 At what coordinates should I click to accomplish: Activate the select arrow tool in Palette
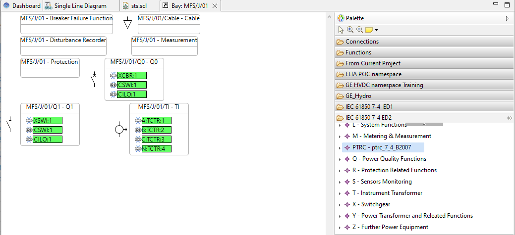[341, 30]
